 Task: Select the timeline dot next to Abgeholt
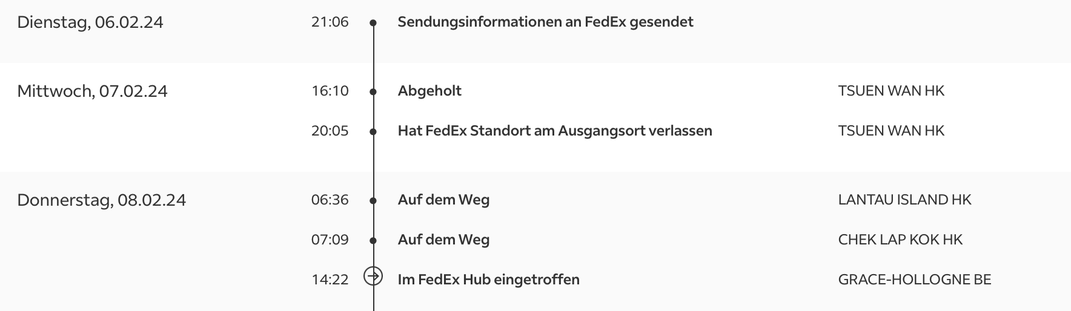click(x=373, y=92)
